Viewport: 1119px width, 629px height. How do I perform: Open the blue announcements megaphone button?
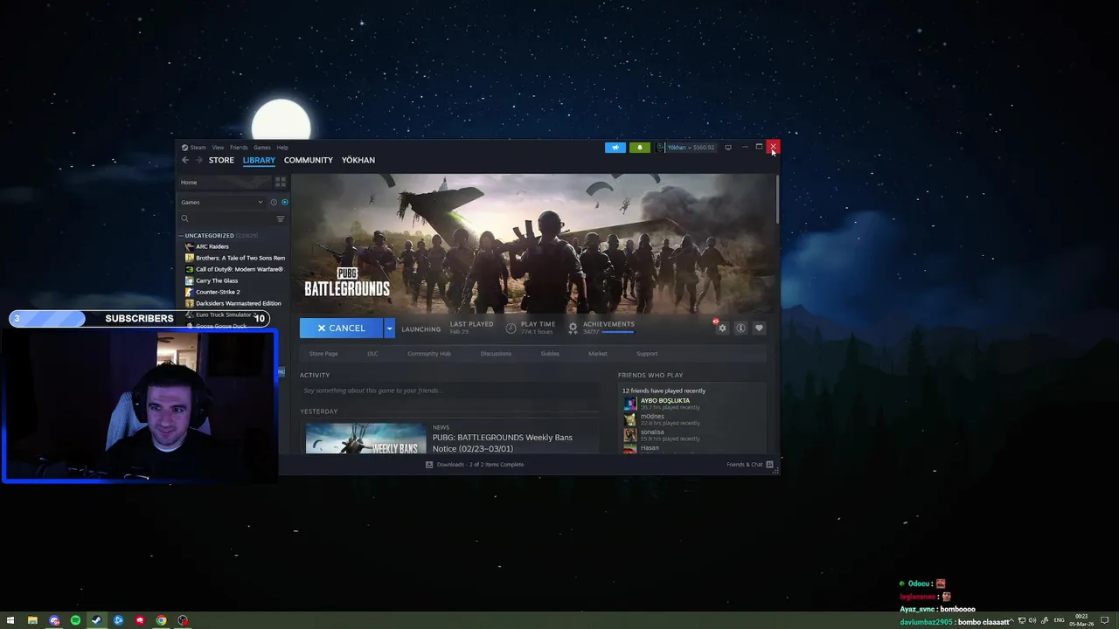(615, 148)
